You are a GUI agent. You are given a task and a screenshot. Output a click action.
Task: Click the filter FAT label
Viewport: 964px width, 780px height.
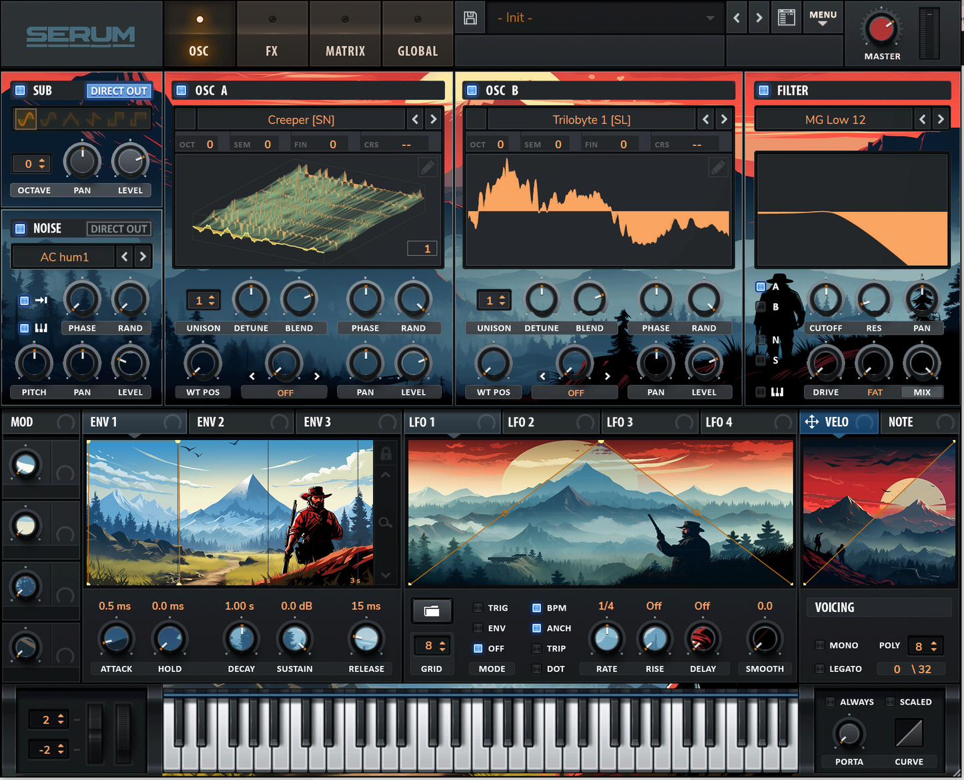pos(875,392)
